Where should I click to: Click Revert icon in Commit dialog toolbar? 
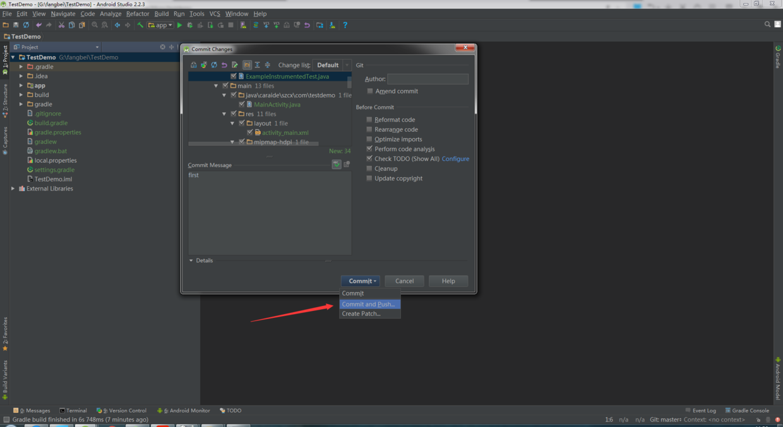pyautogui.click(x=224, y=65)
